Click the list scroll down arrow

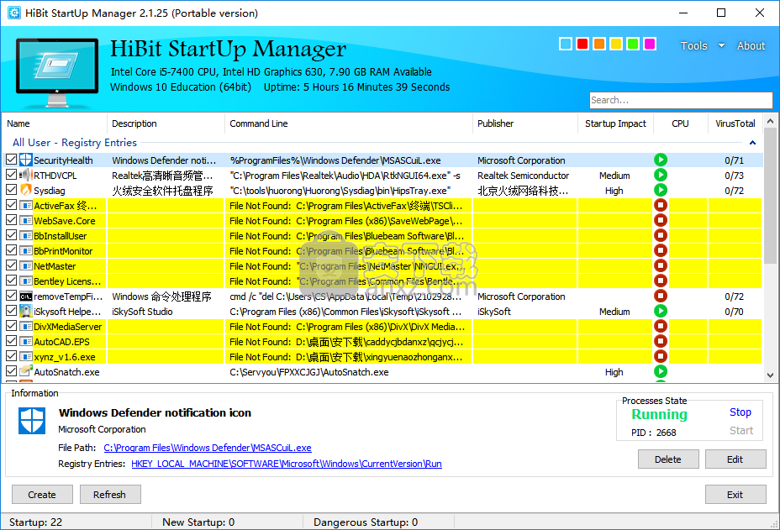pos(770,375)
